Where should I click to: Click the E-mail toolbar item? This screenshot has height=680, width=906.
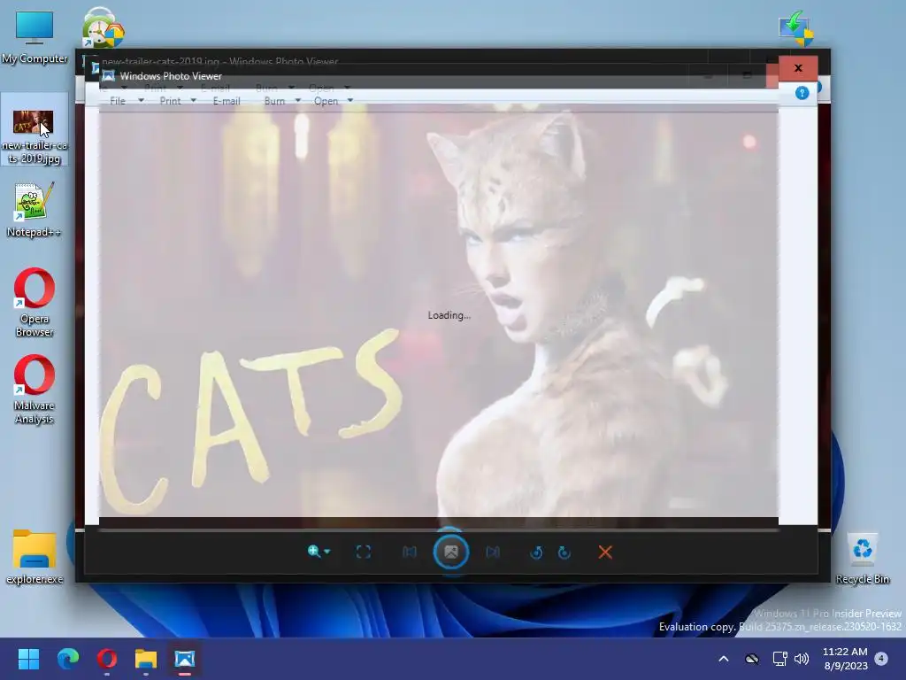click(226, 101)
